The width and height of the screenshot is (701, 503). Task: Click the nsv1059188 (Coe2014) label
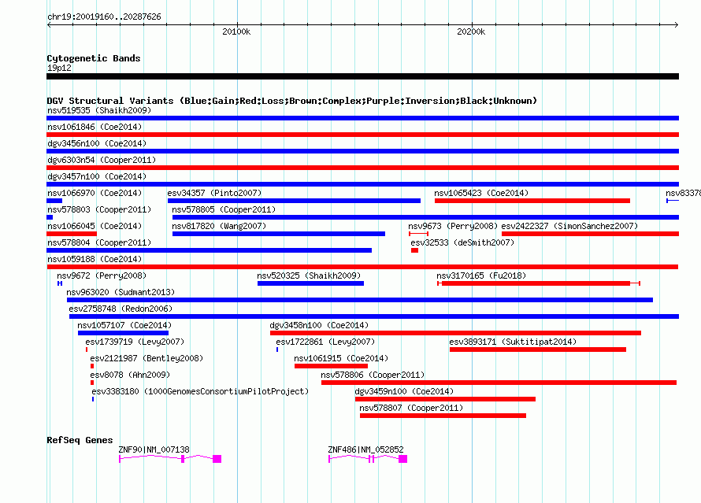(95, 259)
